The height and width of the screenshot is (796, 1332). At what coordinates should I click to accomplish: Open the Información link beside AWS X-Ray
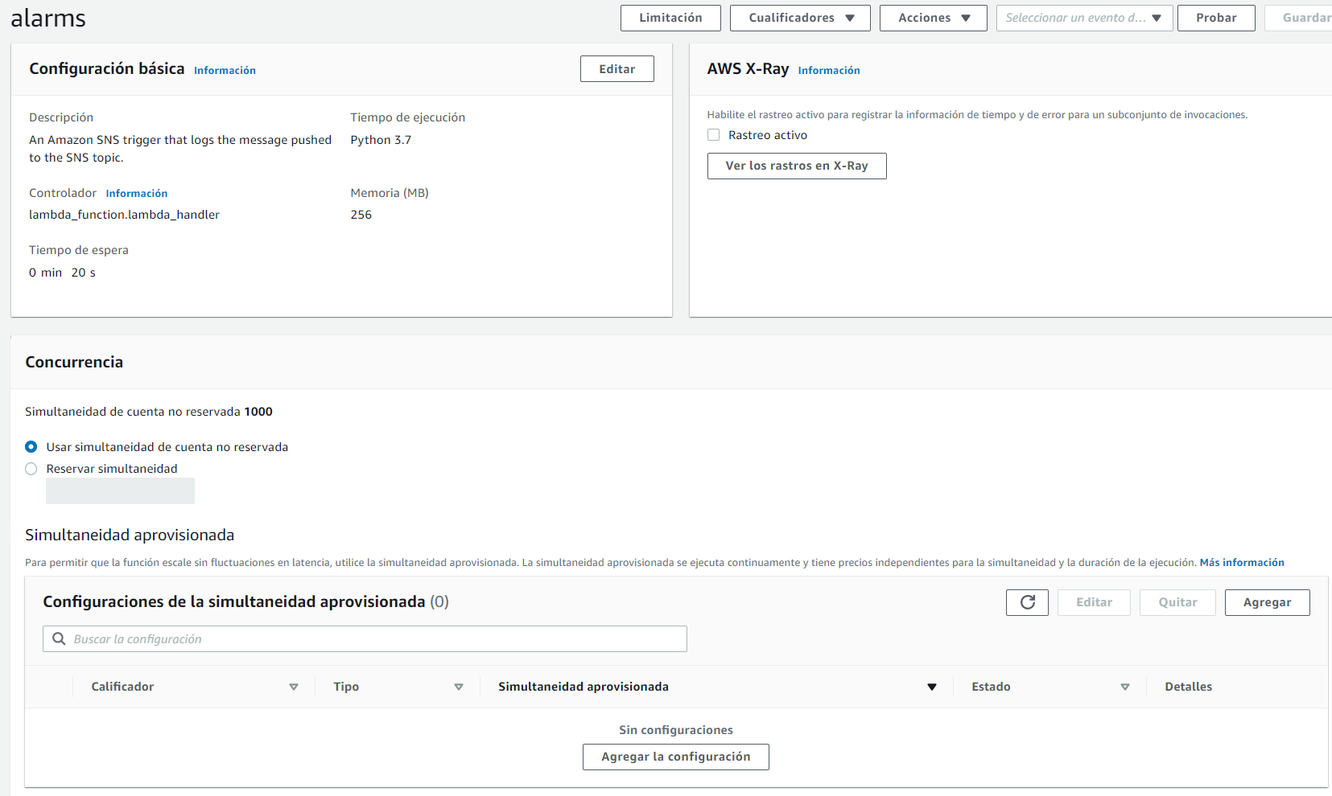829,70
